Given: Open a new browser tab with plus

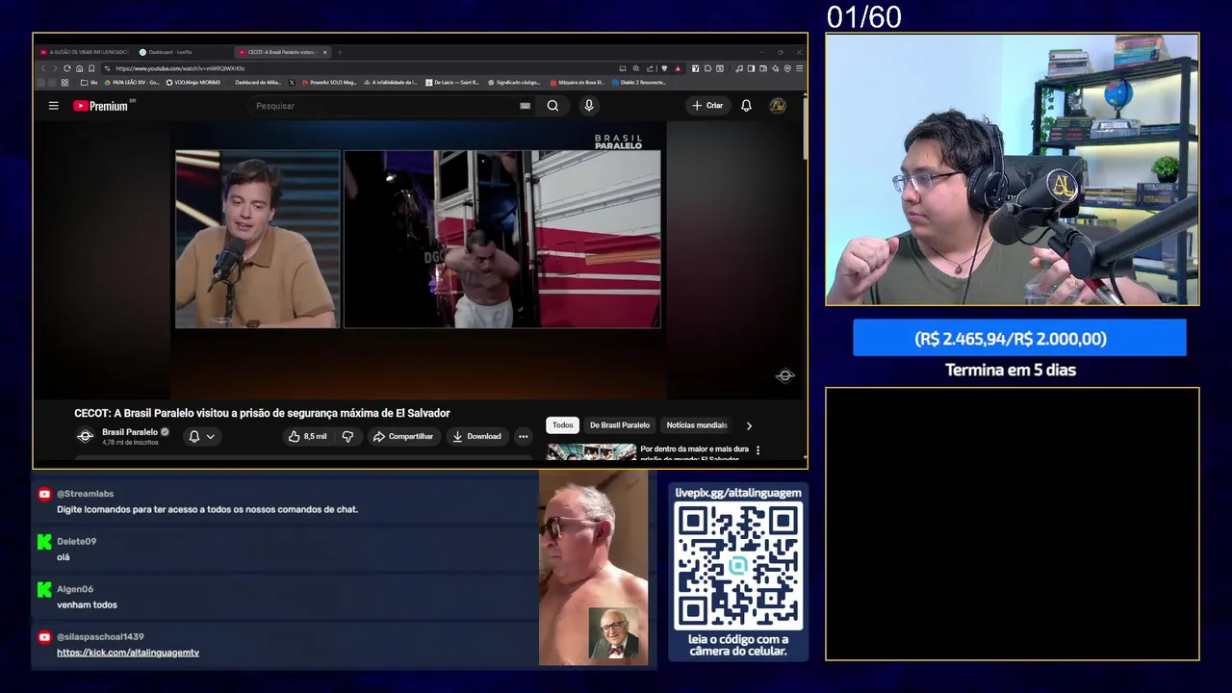Looking at the screenshot, I should tap(340, 52).
